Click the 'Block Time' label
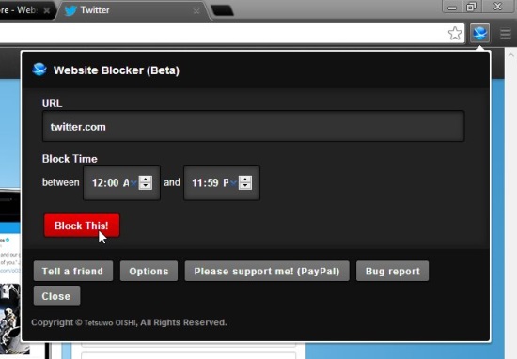The width and height of the screenshot is (517, 359). (70, 159)
